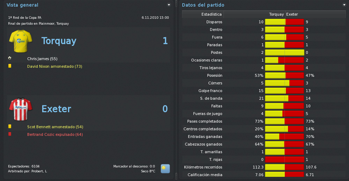Click the Posesión percentage bar
This screenshot has height=181, width=349.
pos(284,75)
